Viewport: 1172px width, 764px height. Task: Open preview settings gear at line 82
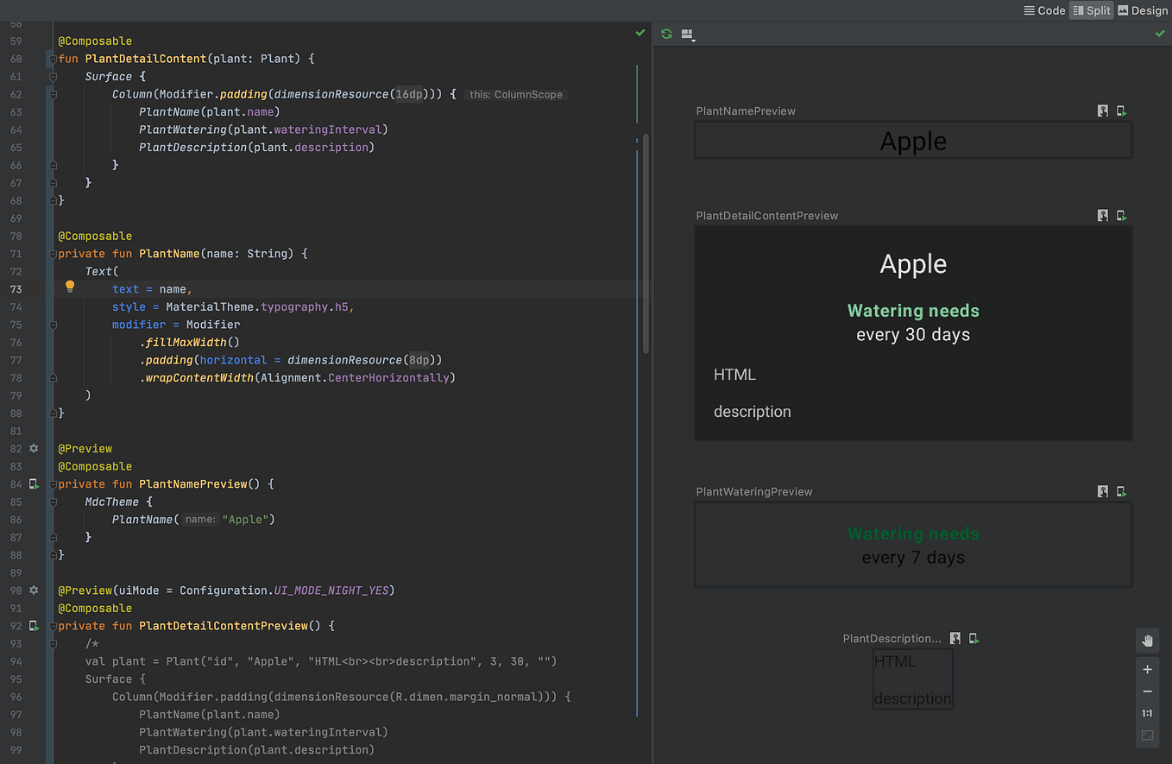click(x=32, y=448)
